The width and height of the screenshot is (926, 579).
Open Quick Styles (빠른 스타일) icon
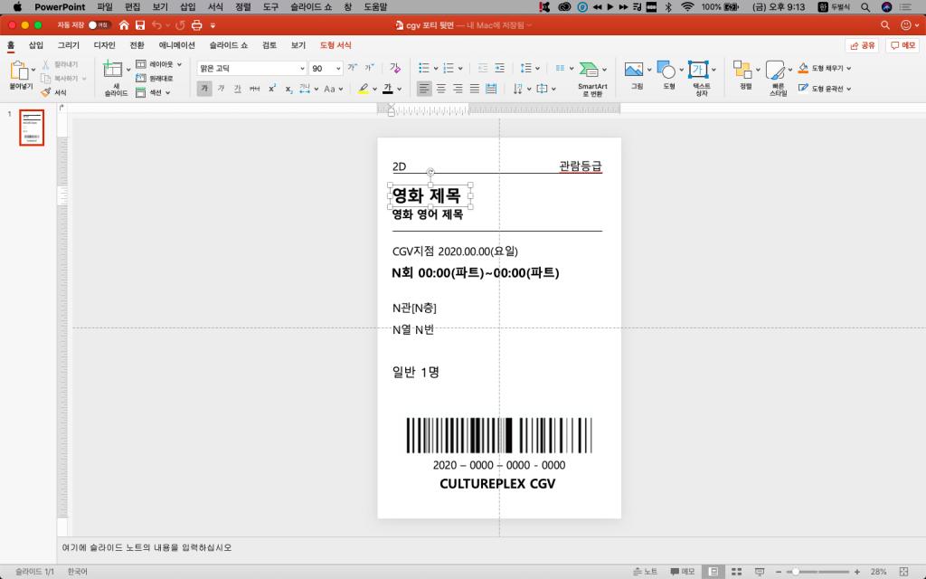(775, 70)
